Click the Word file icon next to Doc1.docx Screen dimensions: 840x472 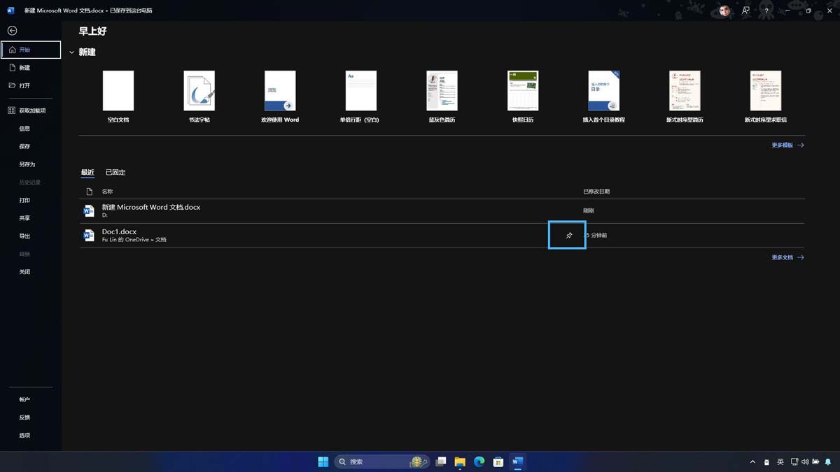point(87,235)
